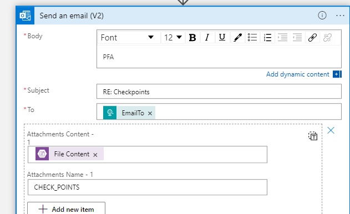Show action info via the info icon
Viewport: 350px width, 214px height.
pyautogui.click(x=322, y=16)
